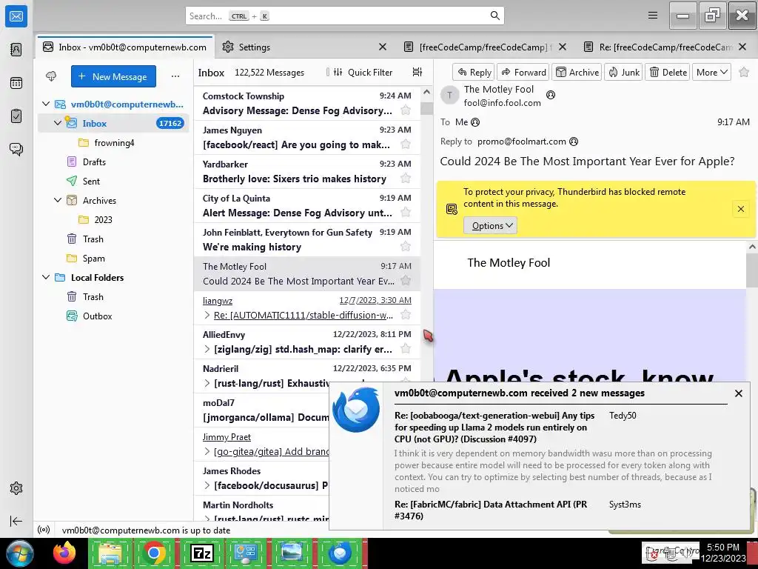Image resolution: width=758 pixels, height=569 pixels.
Task: Switch to Settings tab
Action: 255,47
